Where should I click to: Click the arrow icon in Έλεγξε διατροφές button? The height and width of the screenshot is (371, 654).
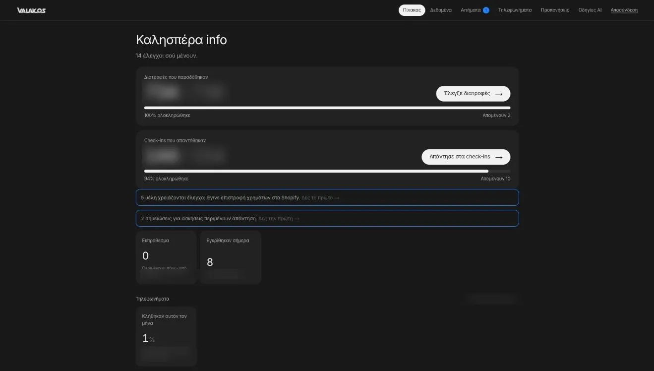[499, 94]
